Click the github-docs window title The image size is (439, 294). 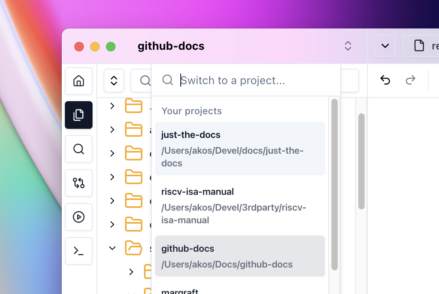171,46
